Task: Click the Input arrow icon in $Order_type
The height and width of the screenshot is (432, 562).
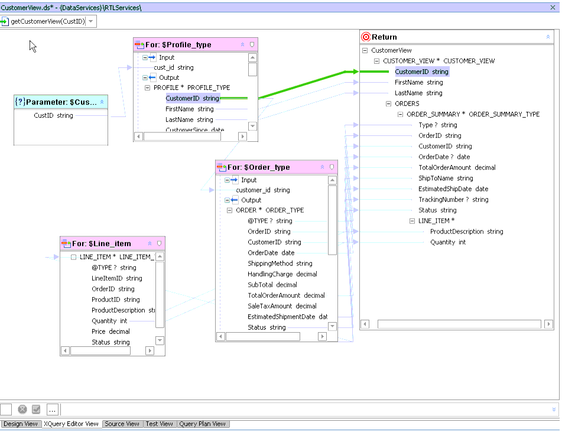Action: [235, 180]
